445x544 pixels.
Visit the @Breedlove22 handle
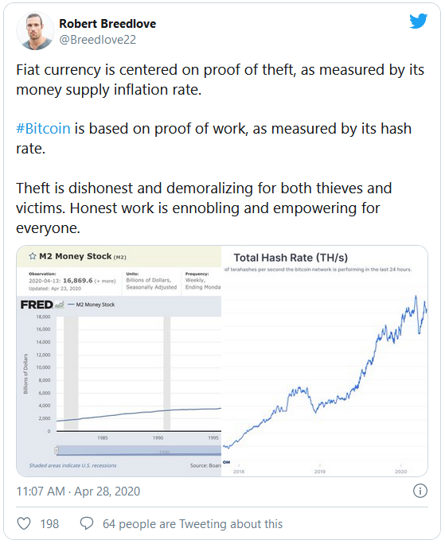click(x=98, y=40)
